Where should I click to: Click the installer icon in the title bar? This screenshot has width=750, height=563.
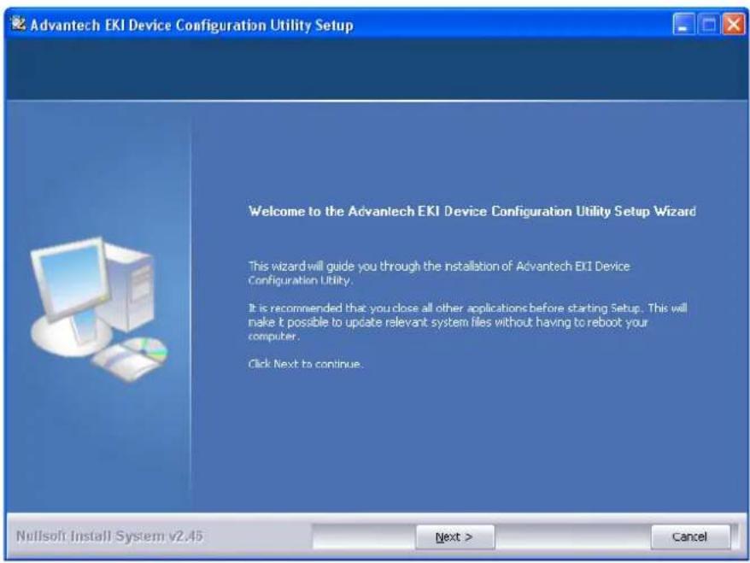click(x=18, y=23)
